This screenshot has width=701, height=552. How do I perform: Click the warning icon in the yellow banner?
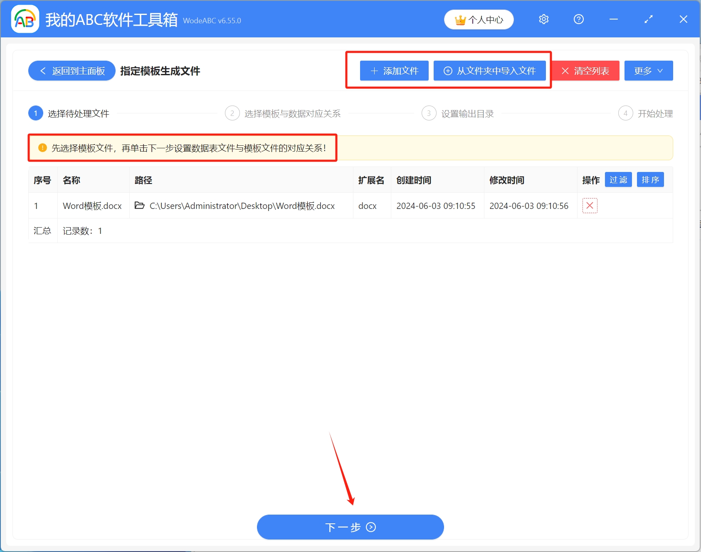[x=42, y=147]
